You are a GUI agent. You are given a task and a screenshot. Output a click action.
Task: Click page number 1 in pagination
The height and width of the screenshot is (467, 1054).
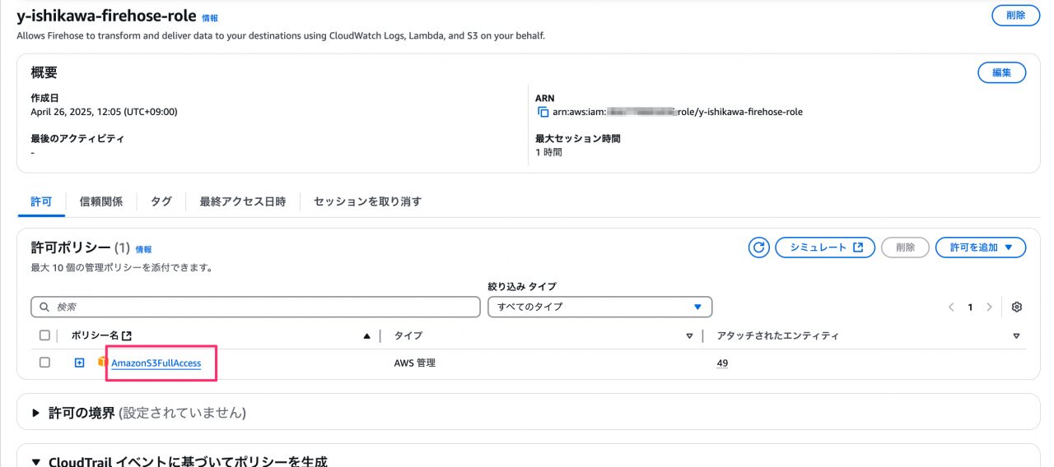click(970, 307)
